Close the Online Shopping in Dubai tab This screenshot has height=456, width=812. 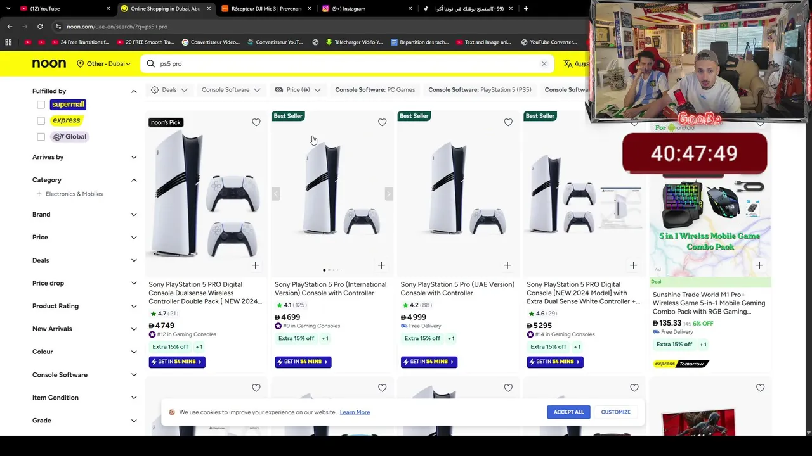pos(209,9)
